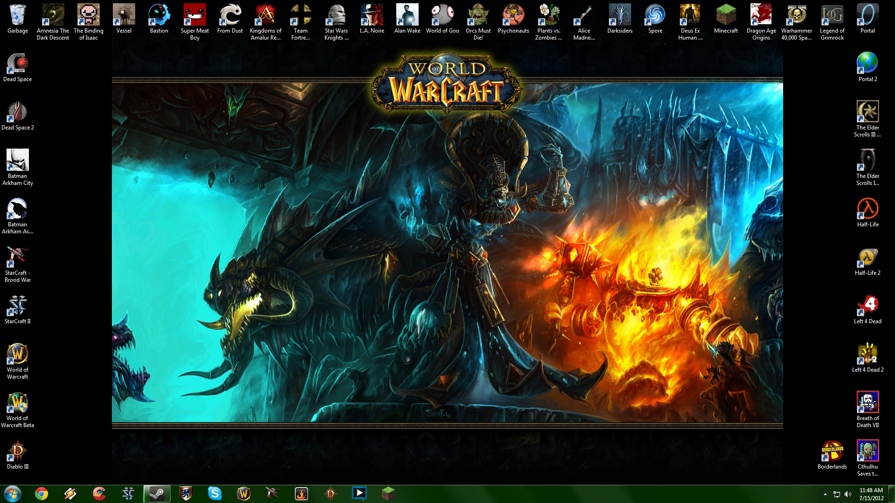The width and height of the screenshot is (895, 503).
Task: Select the Left 4 Dead 2 icon
Action: coord(867,355)
